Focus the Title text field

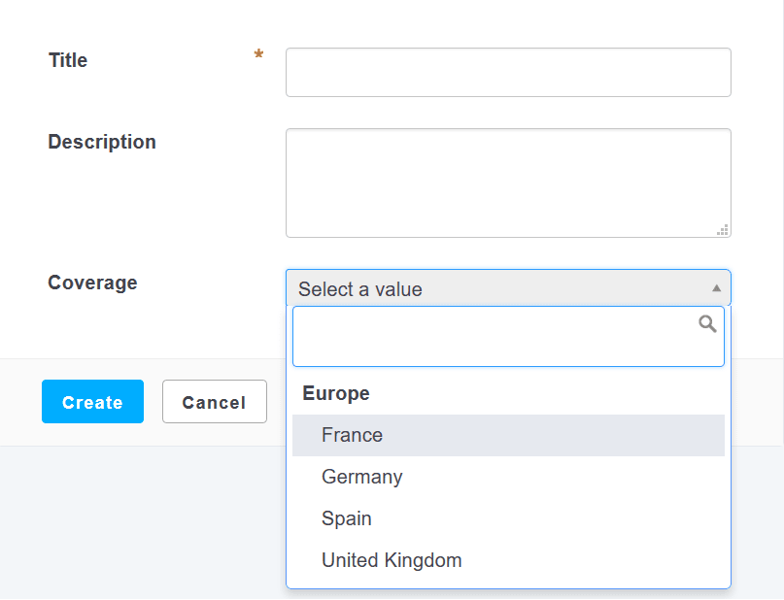pyautogui.click(x=508, y=73)
